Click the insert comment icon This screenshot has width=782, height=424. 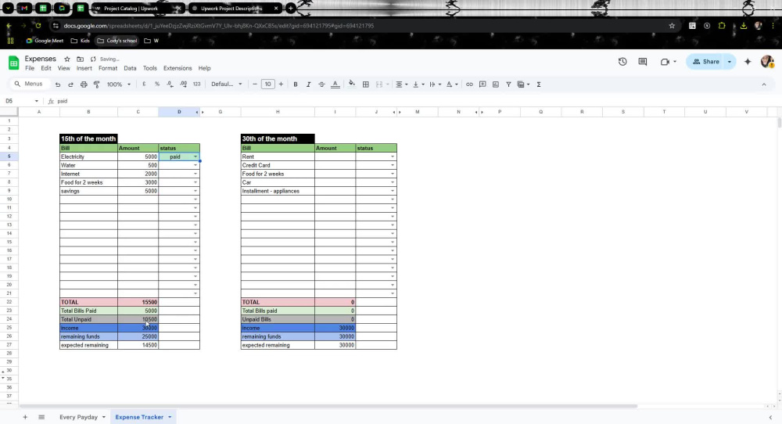tap(482, 84)
